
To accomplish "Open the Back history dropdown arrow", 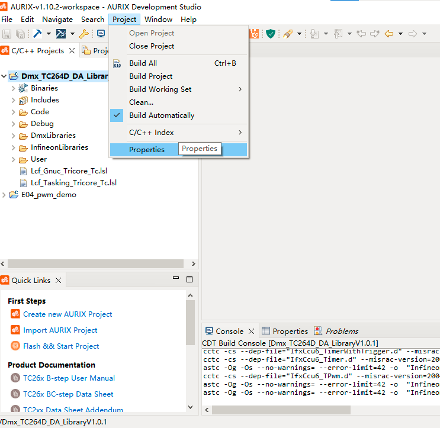I will [400, 34].
